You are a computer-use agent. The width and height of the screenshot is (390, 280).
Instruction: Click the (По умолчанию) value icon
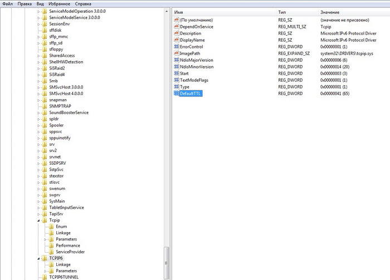pos(177,19)
